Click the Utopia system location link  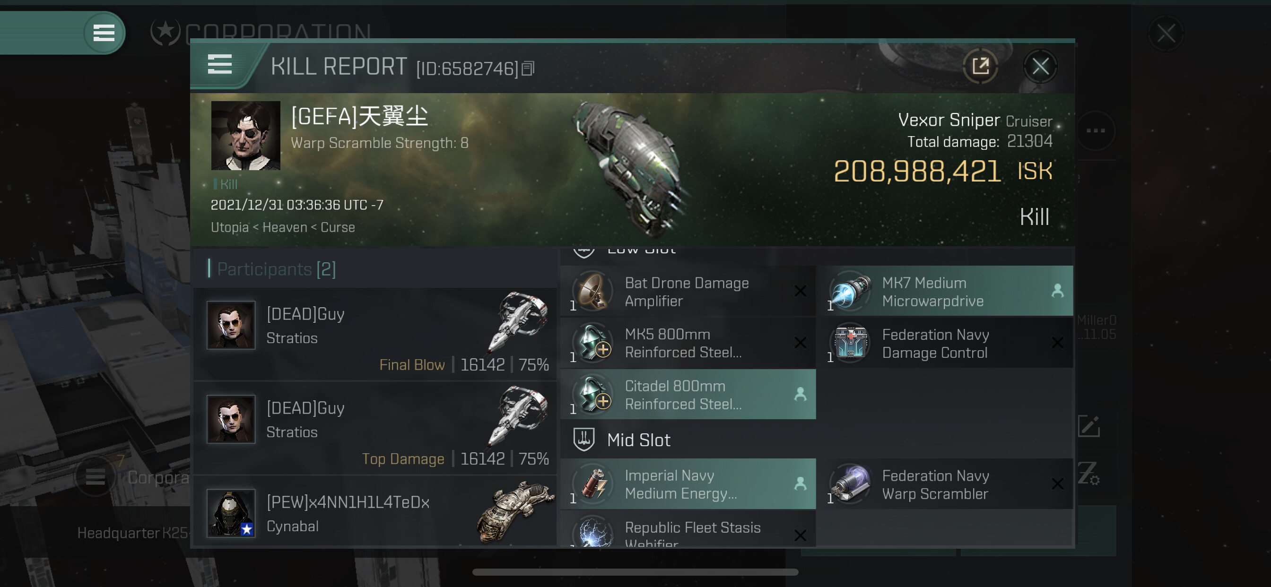tap(229, 227)
